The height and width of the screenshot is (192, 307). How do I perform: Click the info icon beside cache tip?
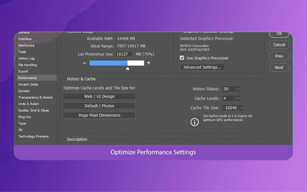(x=194, y=122)
